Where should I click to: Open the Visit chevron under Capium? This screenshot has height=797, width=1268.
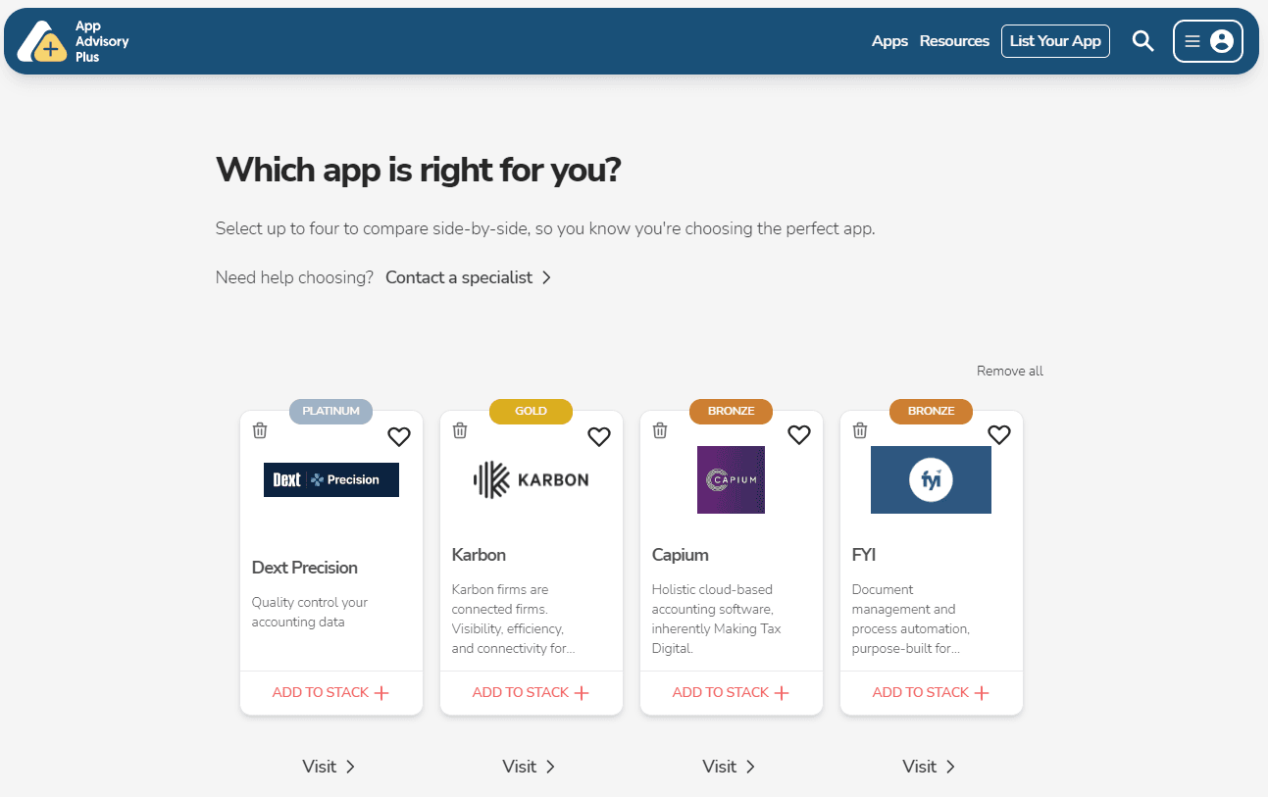(749, 767)
